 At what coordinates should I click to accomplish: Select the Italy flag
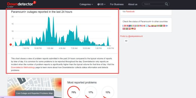pyautogui.click(x=138, y=26)
